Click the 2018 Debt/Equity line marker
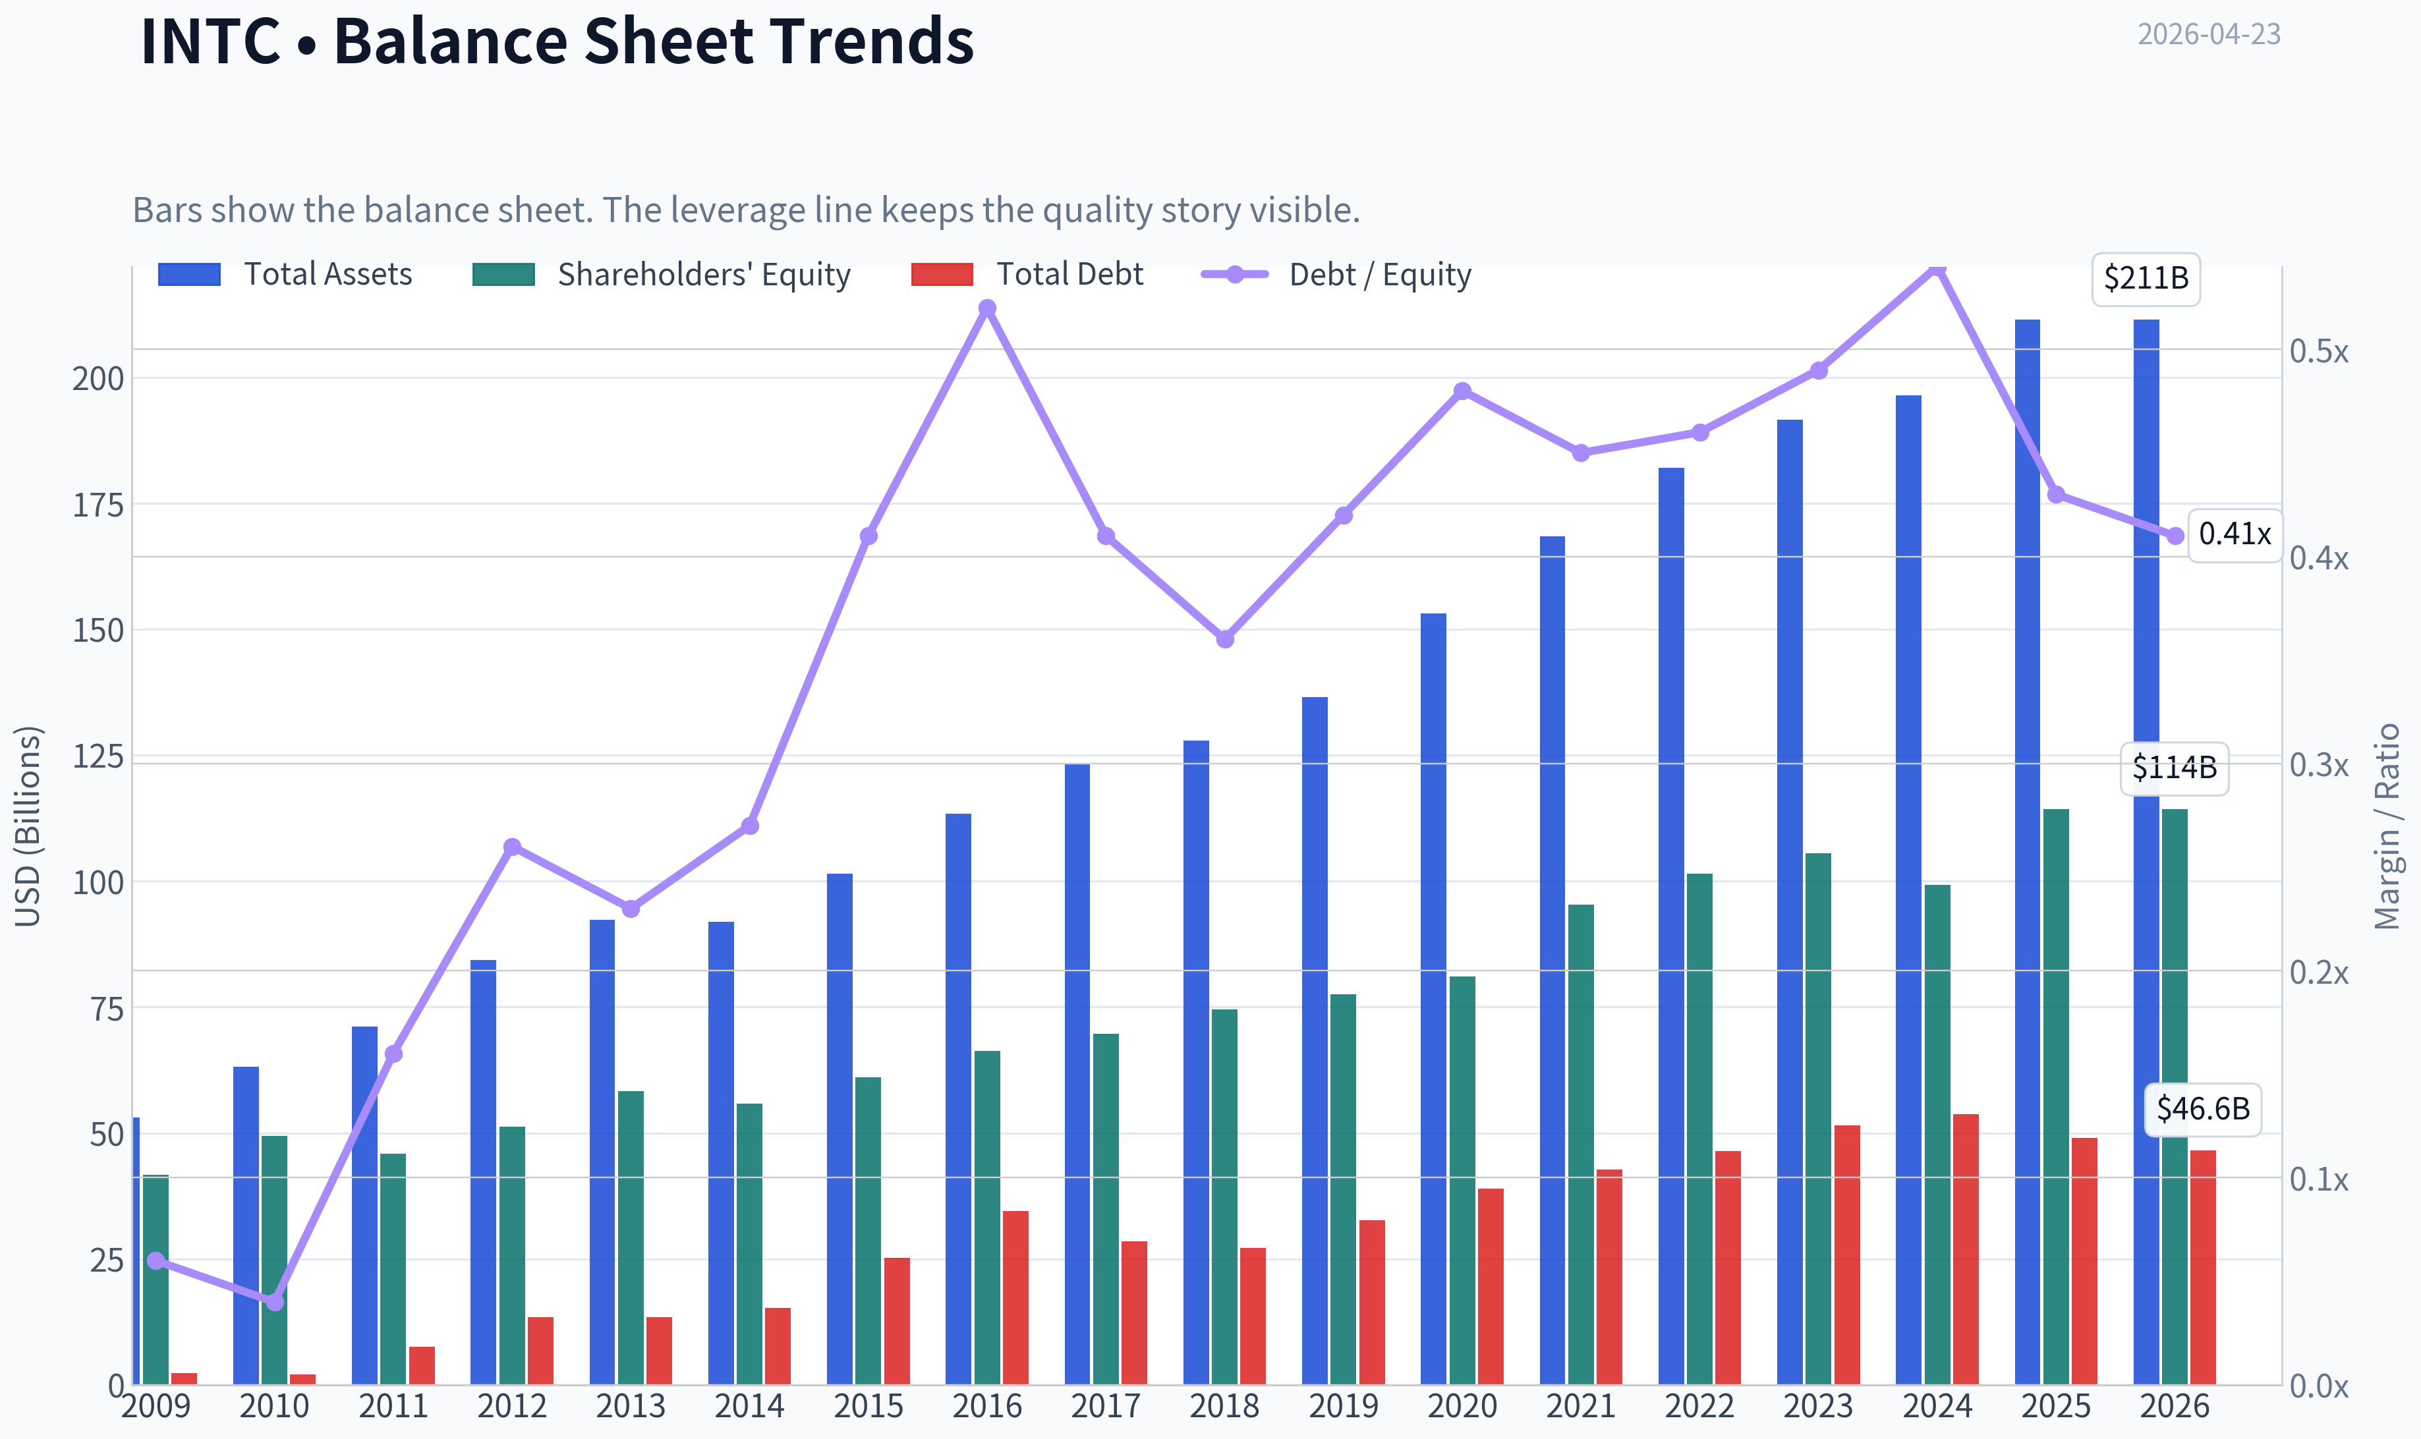 (x=1224, y=639)
